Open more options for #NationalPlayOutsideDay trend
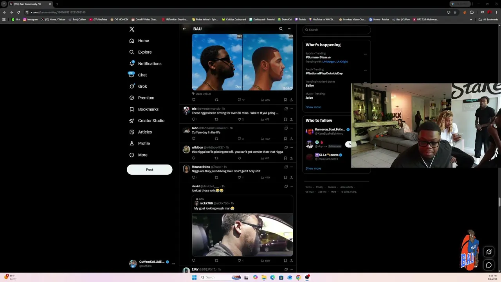 click(366, 70)
